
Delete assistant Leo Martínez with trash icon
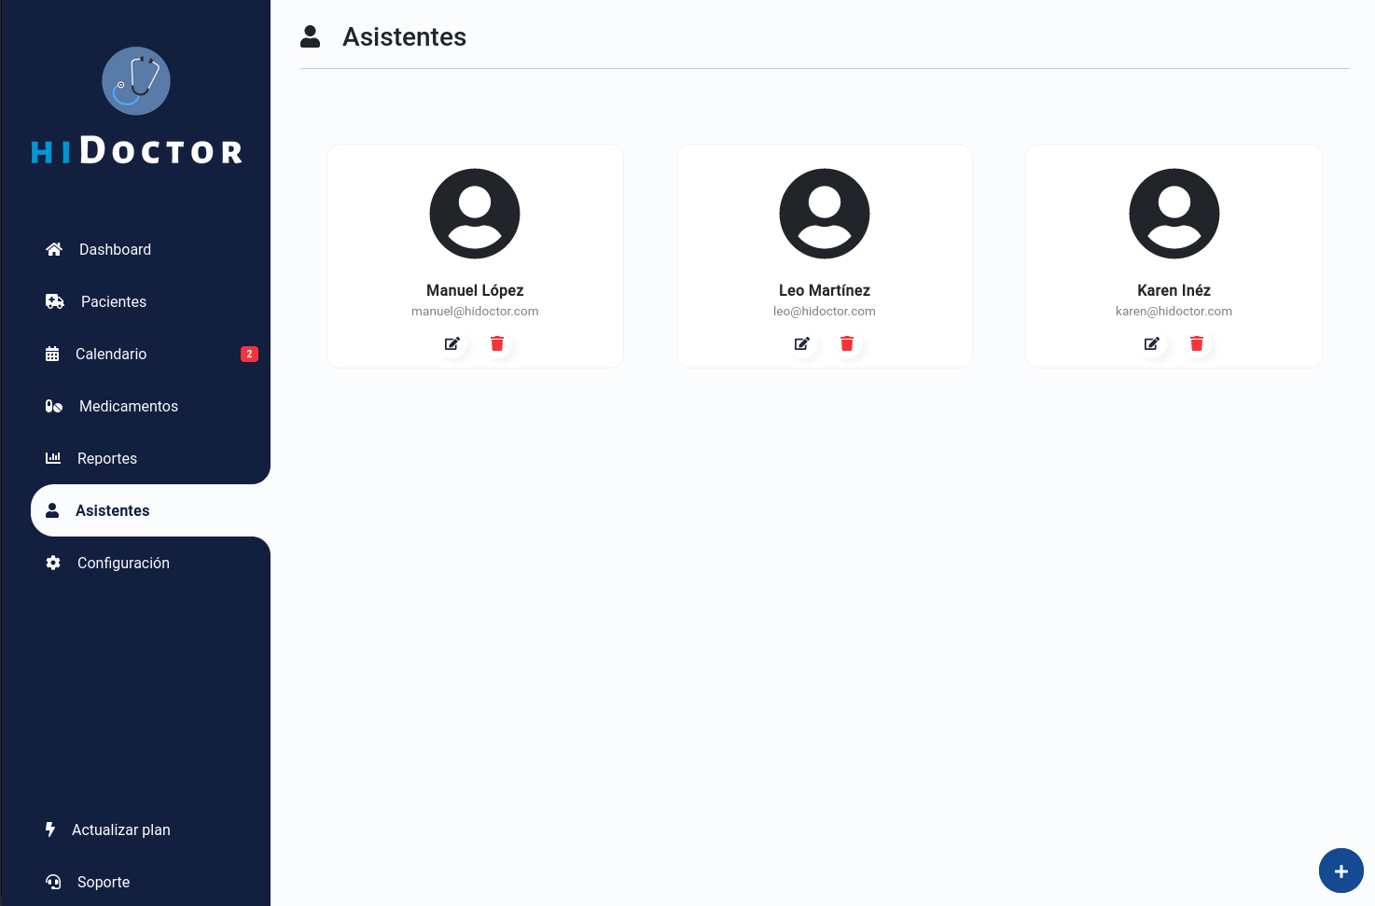(847, 343)
